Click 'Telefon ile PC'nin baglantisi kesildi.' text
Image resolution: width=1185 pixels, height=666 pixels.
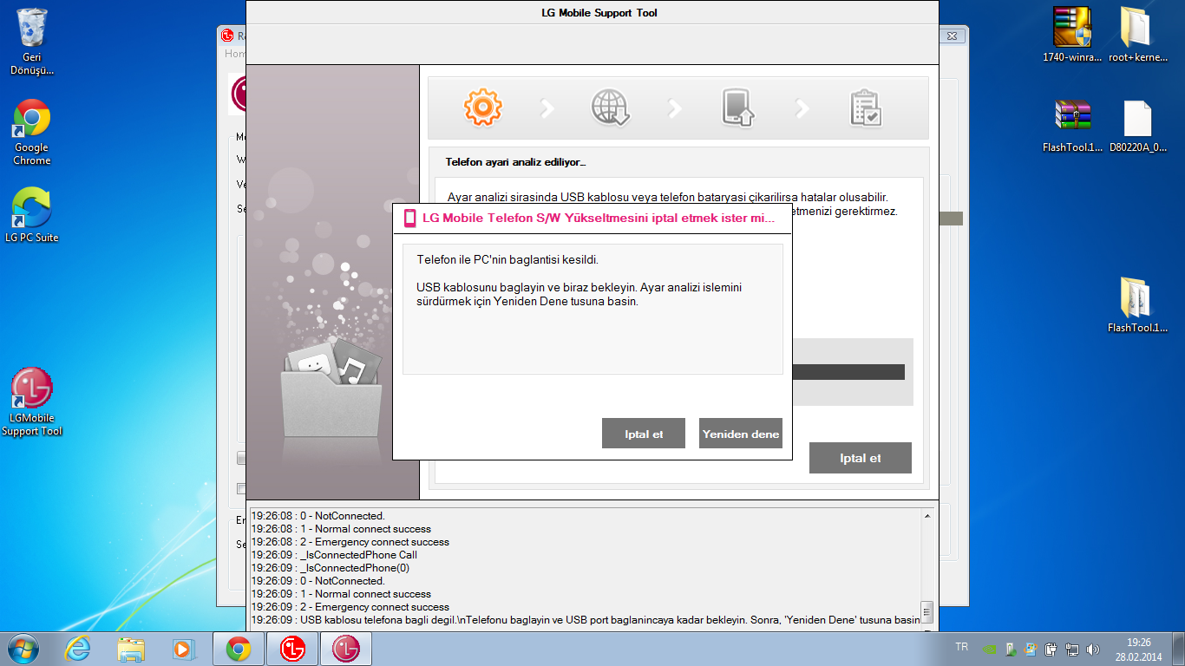(x=507, y=259)
